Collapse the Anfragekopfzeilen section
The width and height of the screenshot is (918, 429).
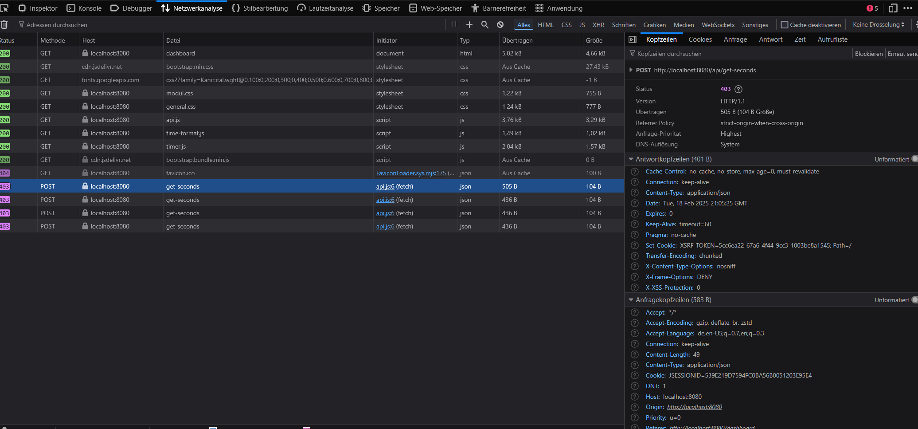631,299
